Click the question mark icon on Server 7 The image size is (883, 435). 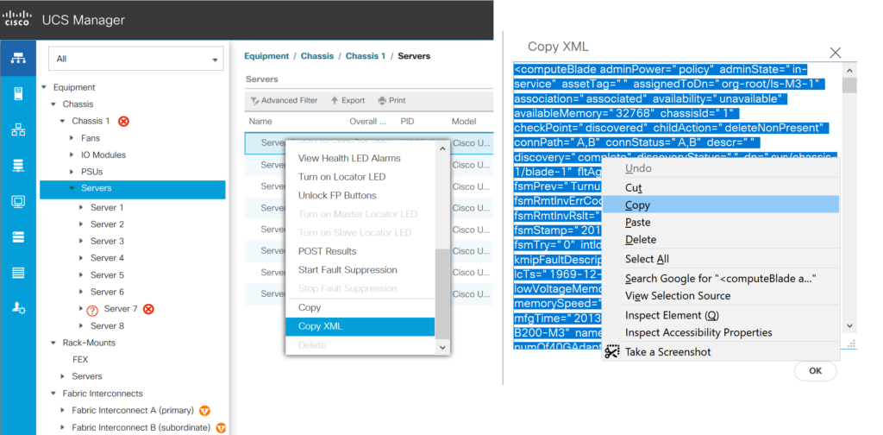pos(93,309)
